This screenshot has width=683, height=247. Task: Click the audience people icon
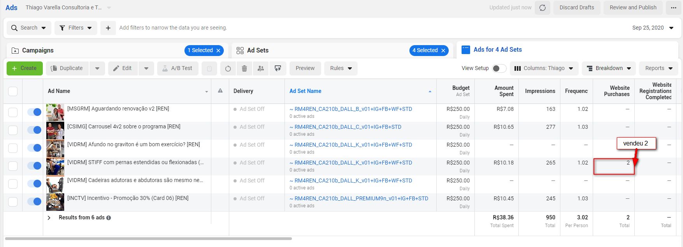pos(261,68)
